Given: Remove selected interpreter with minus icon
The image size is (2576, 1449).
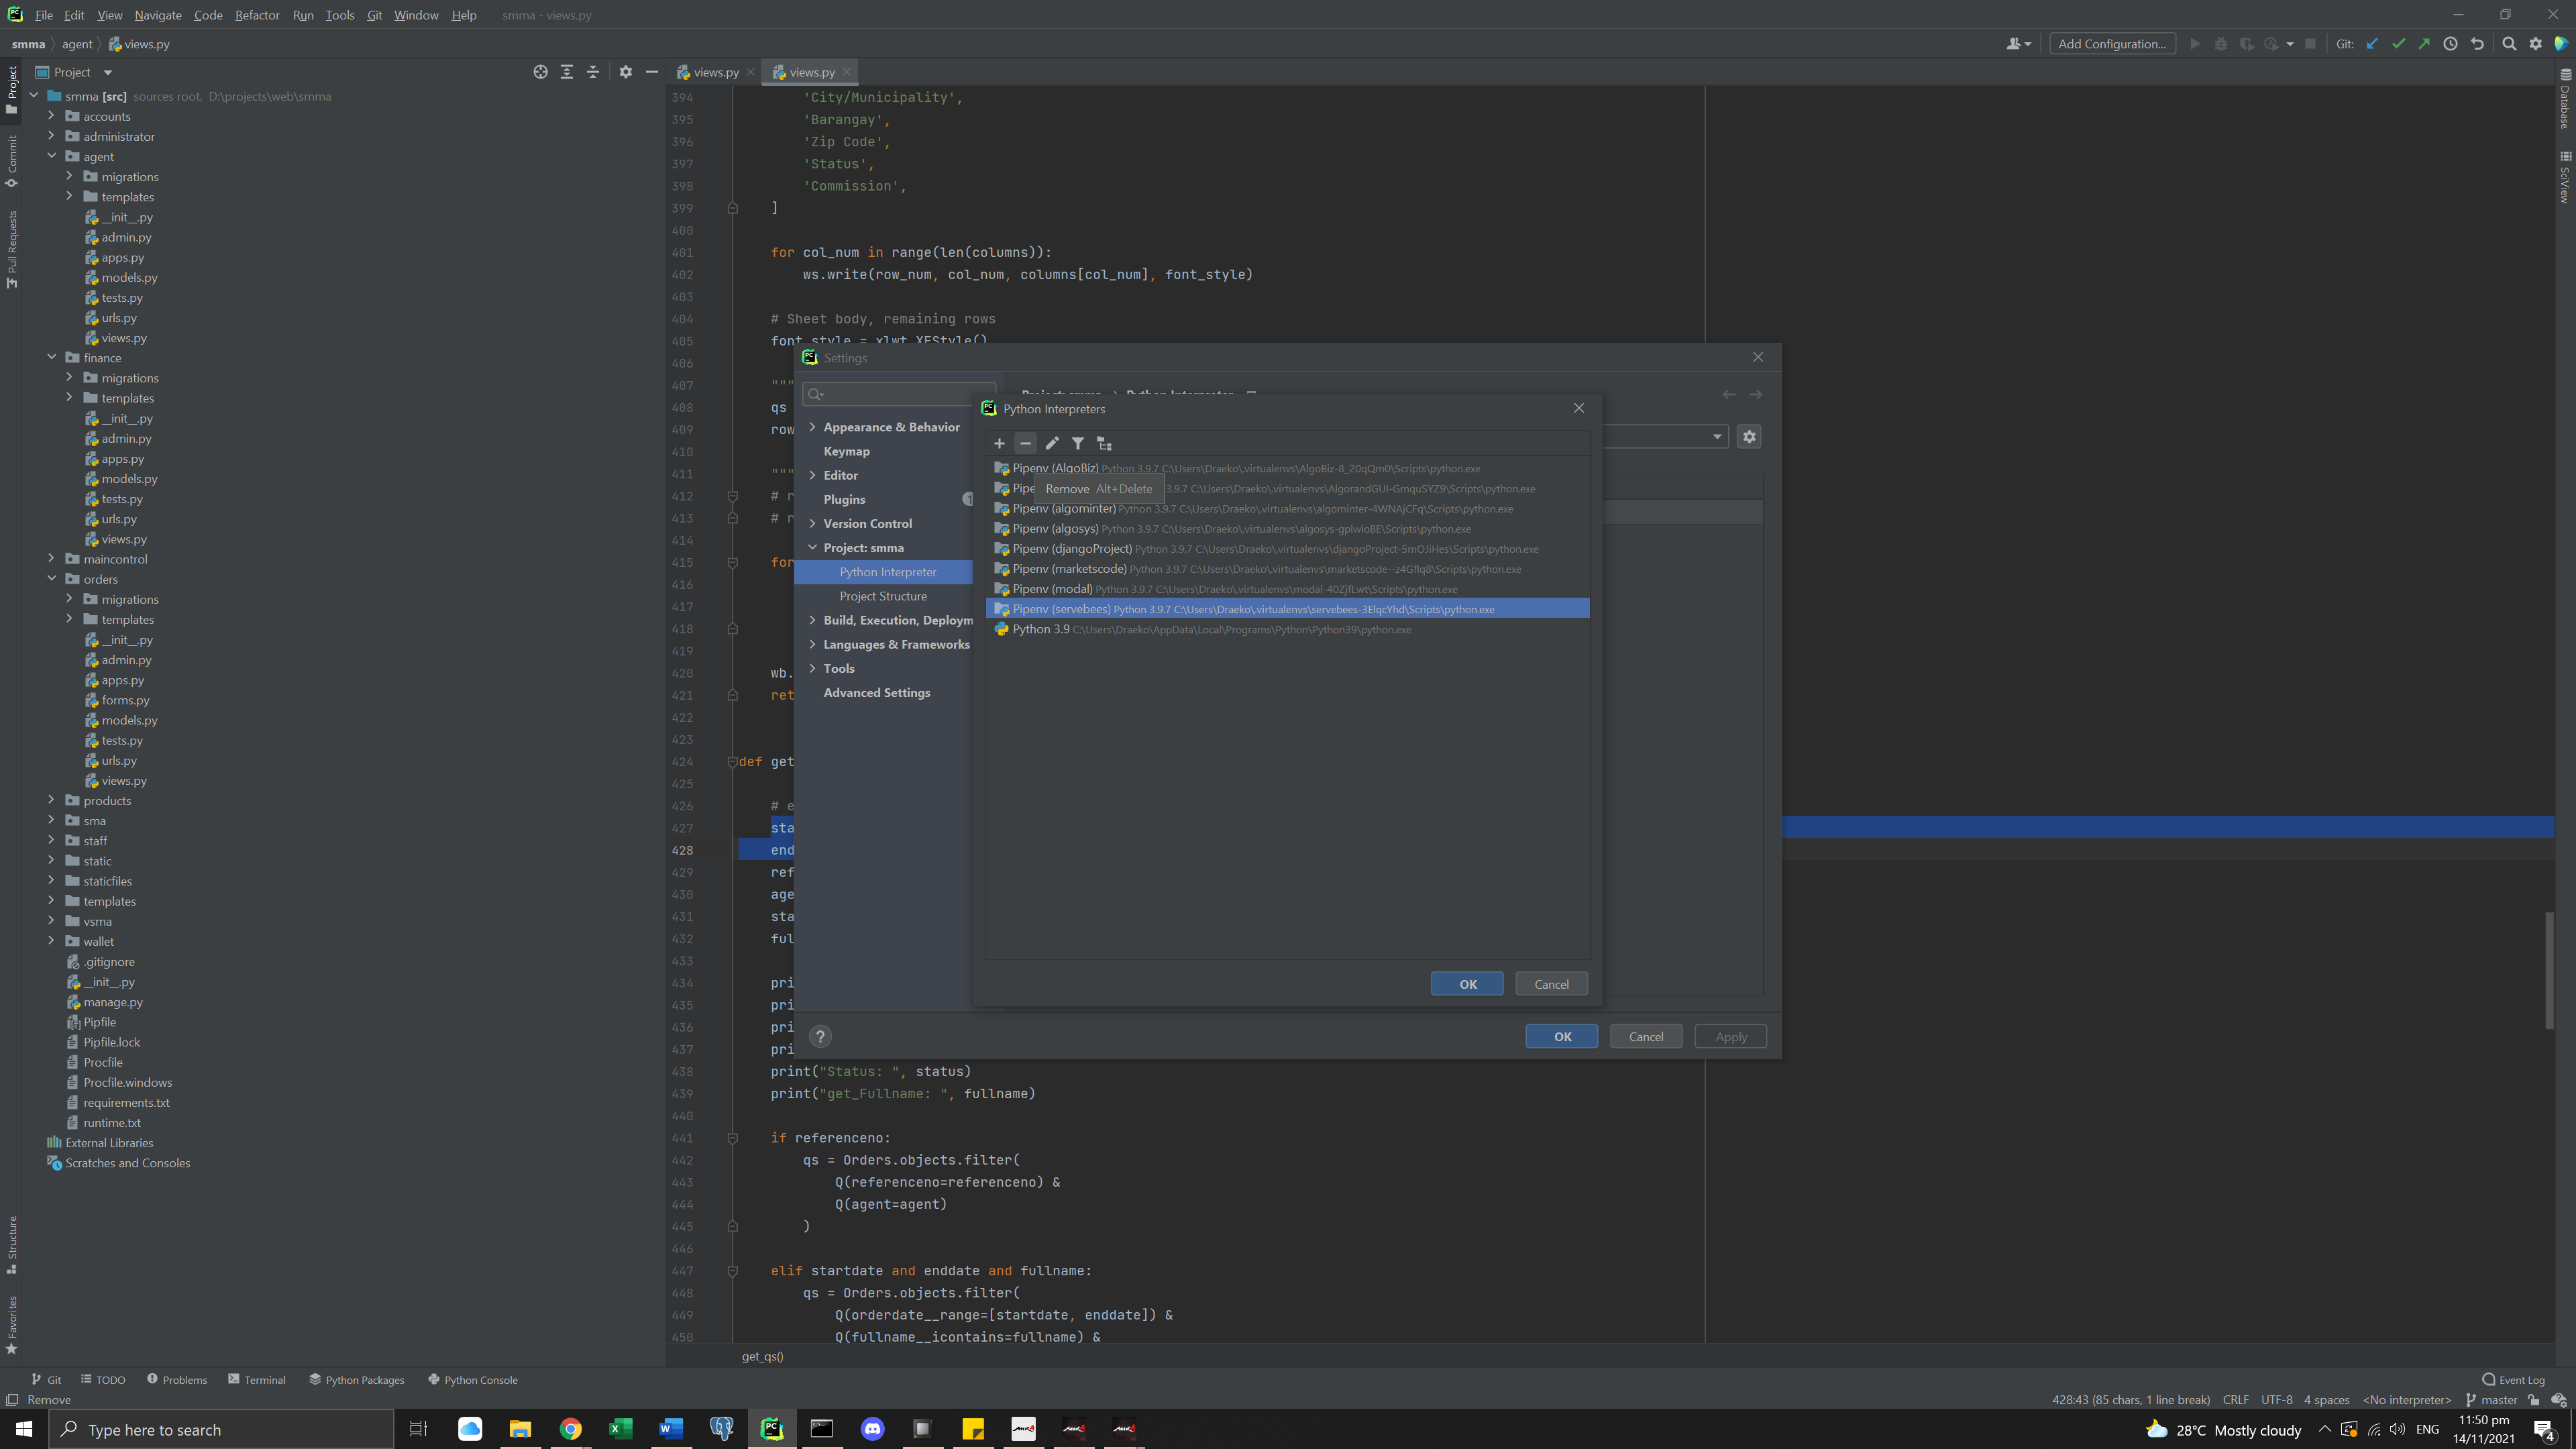Looking at the screenshot, I should 1025,443.
